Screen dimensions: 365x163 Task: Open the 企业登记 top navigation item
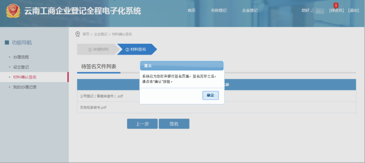tap(250, 10)
